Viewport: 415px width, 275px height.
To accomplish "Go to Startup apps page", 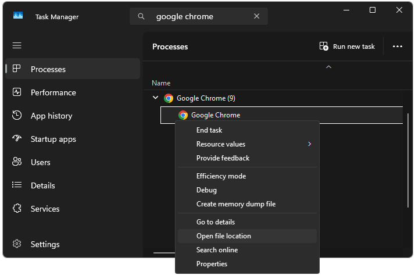I will point(73,139).
